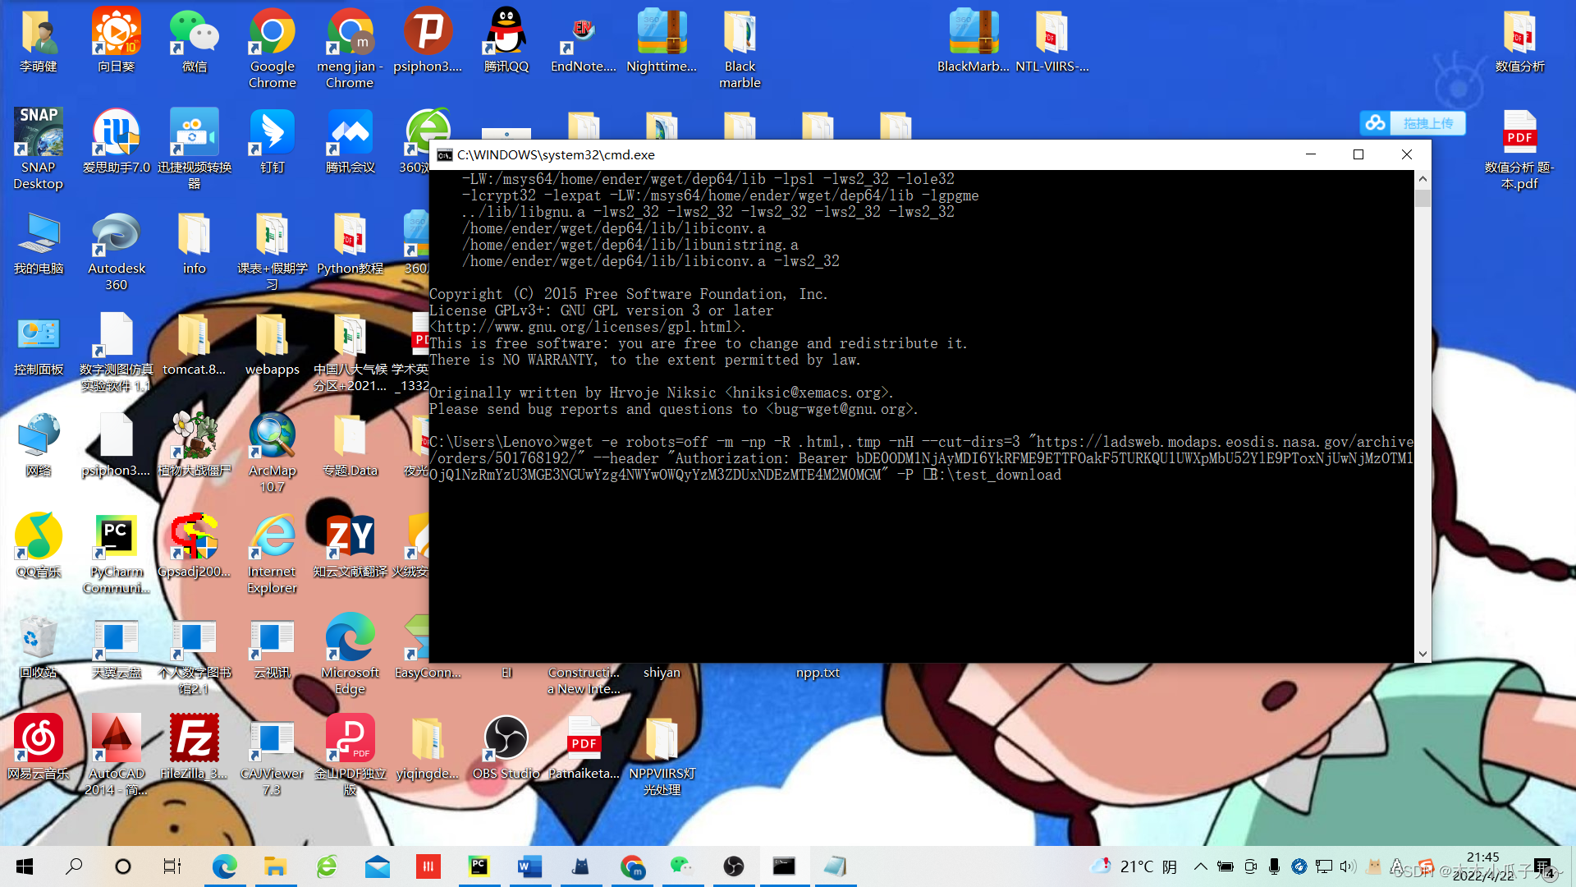Open the AutoCAD 2014 desktop icon
Viewport: 1576px width, 887px height.
pos(116,739)
